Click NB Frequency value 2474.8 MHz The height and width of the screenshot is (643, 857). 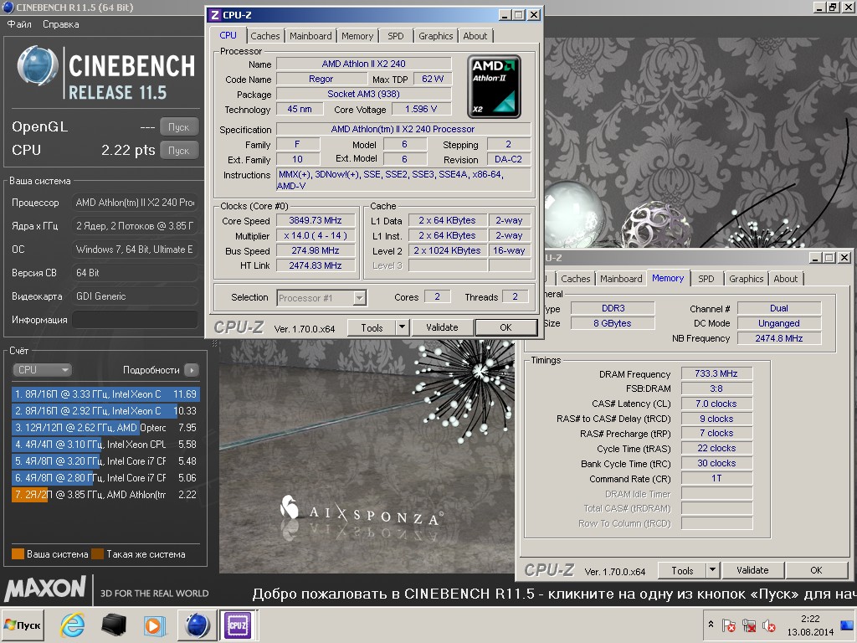point(779,338)
